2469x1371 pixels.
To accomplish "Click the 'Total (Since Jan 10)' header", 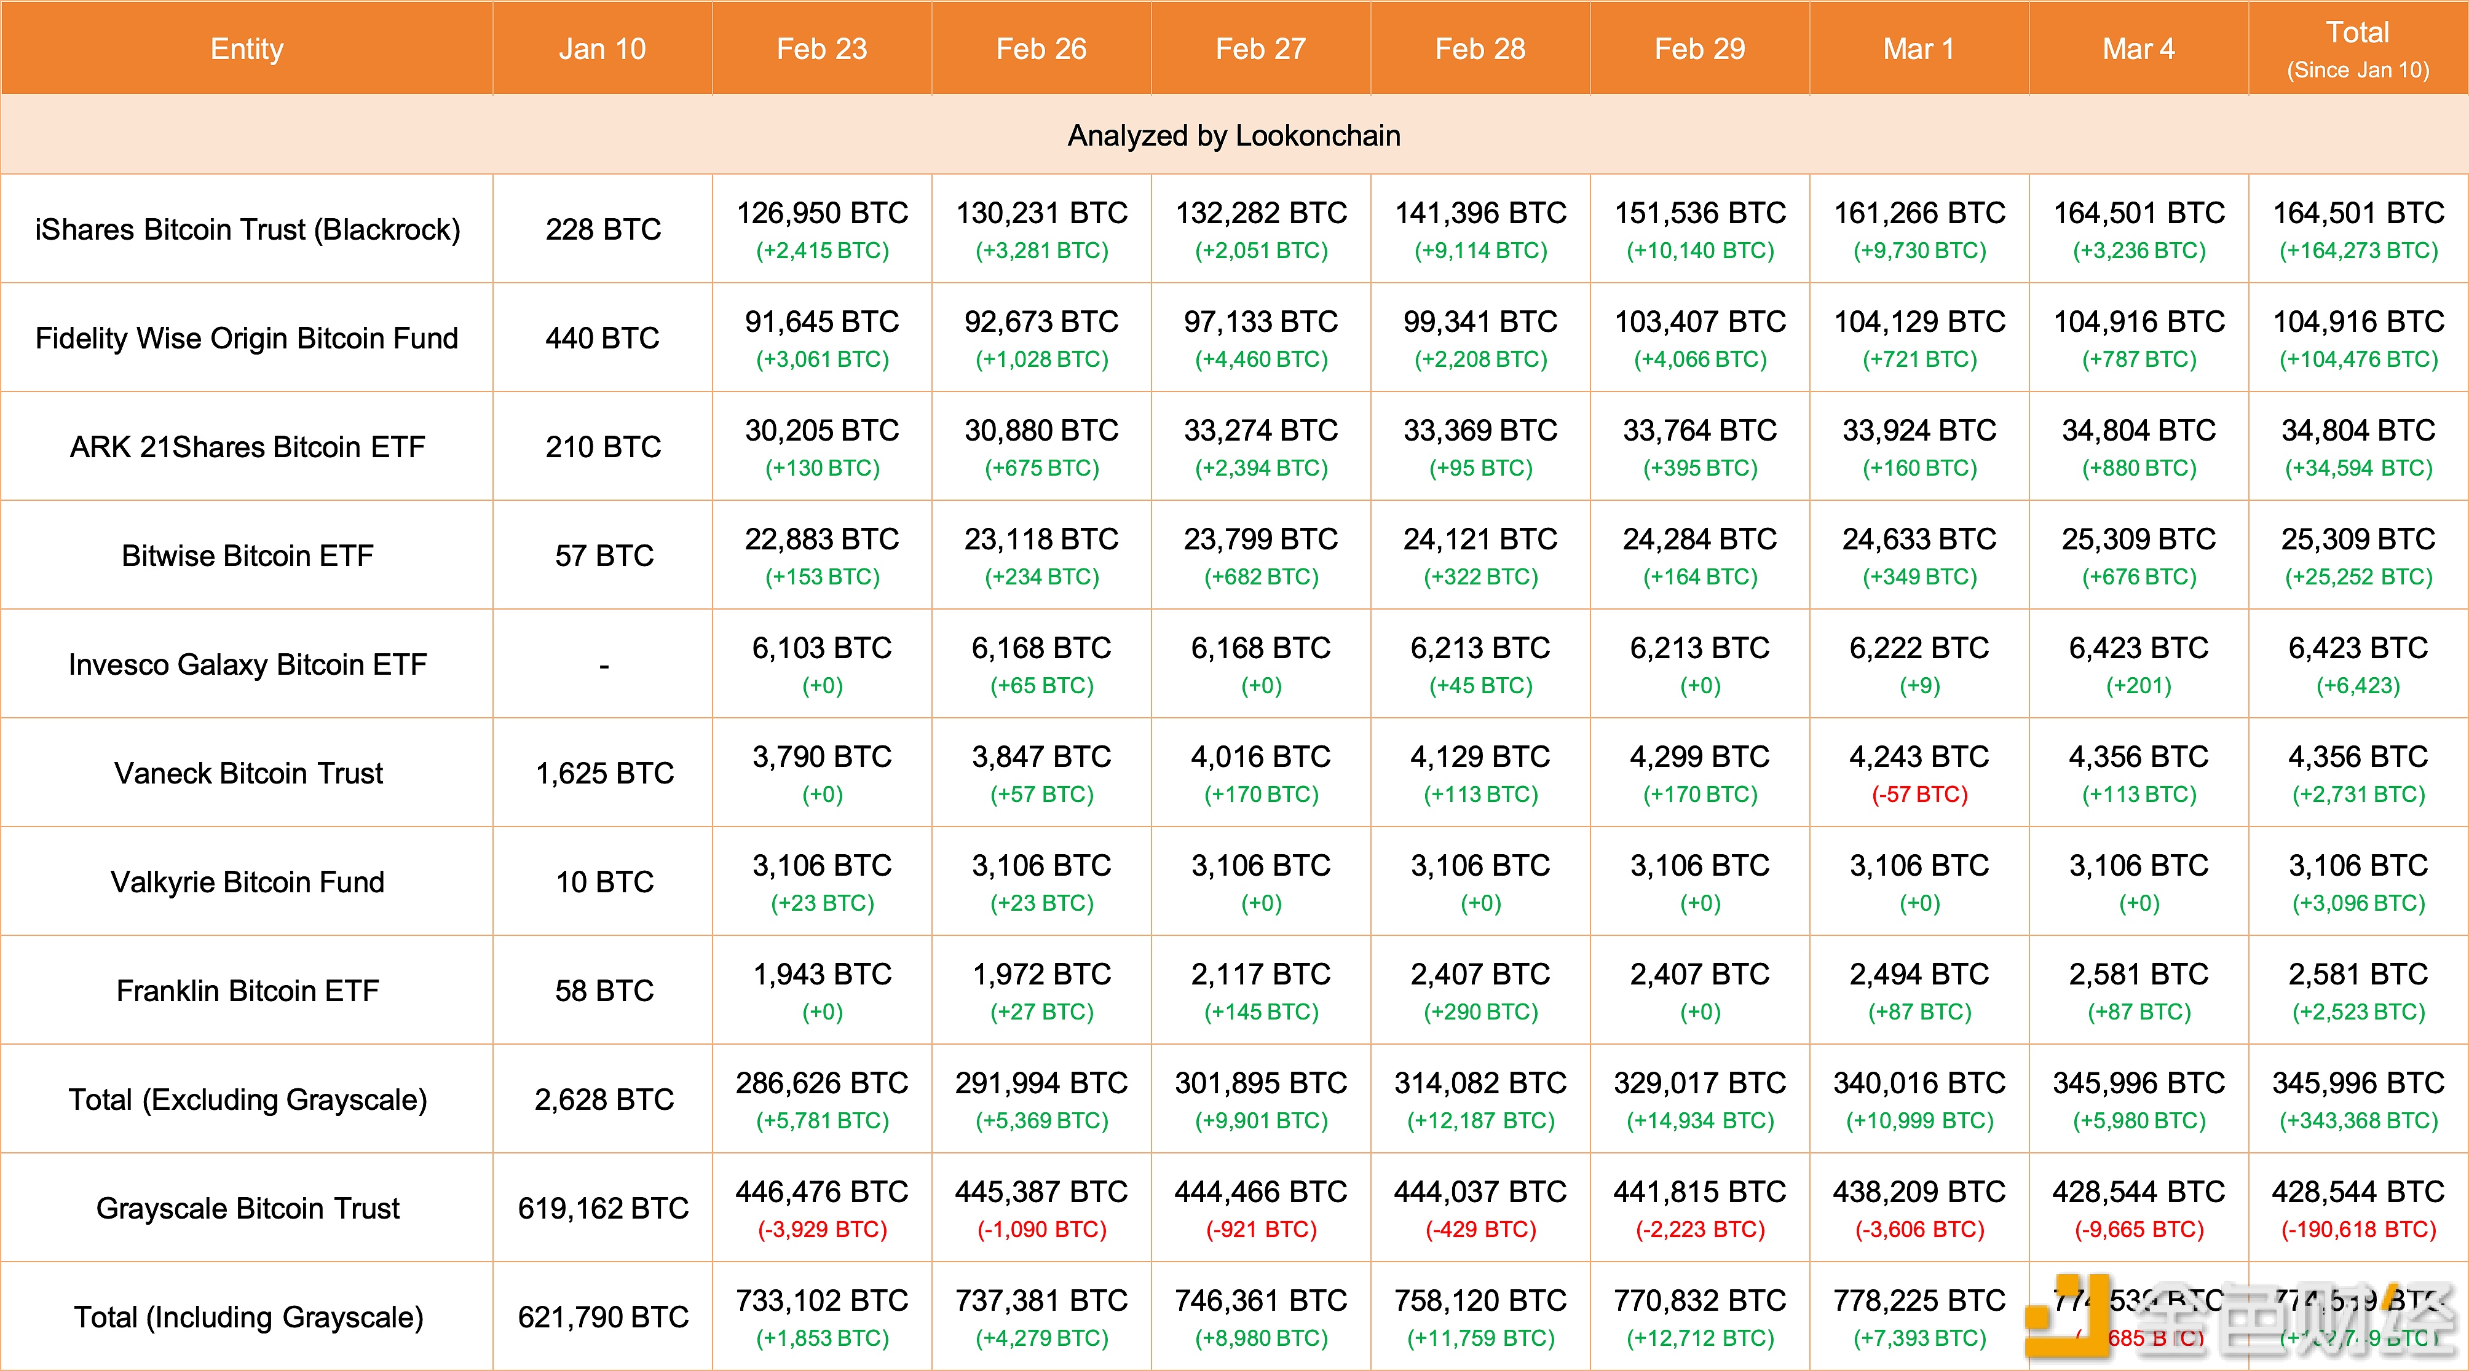I will pos(2358,48).
